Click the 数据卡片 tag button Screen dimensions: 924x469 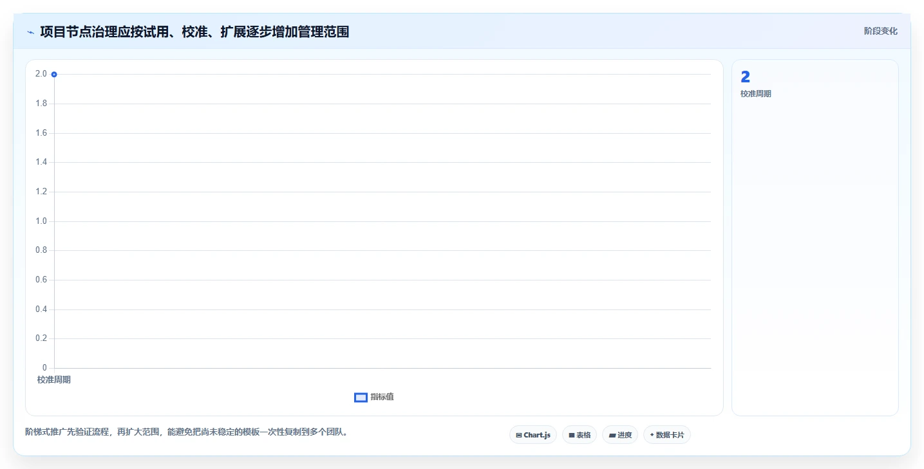pyautogui.click(x=667, y=435)
